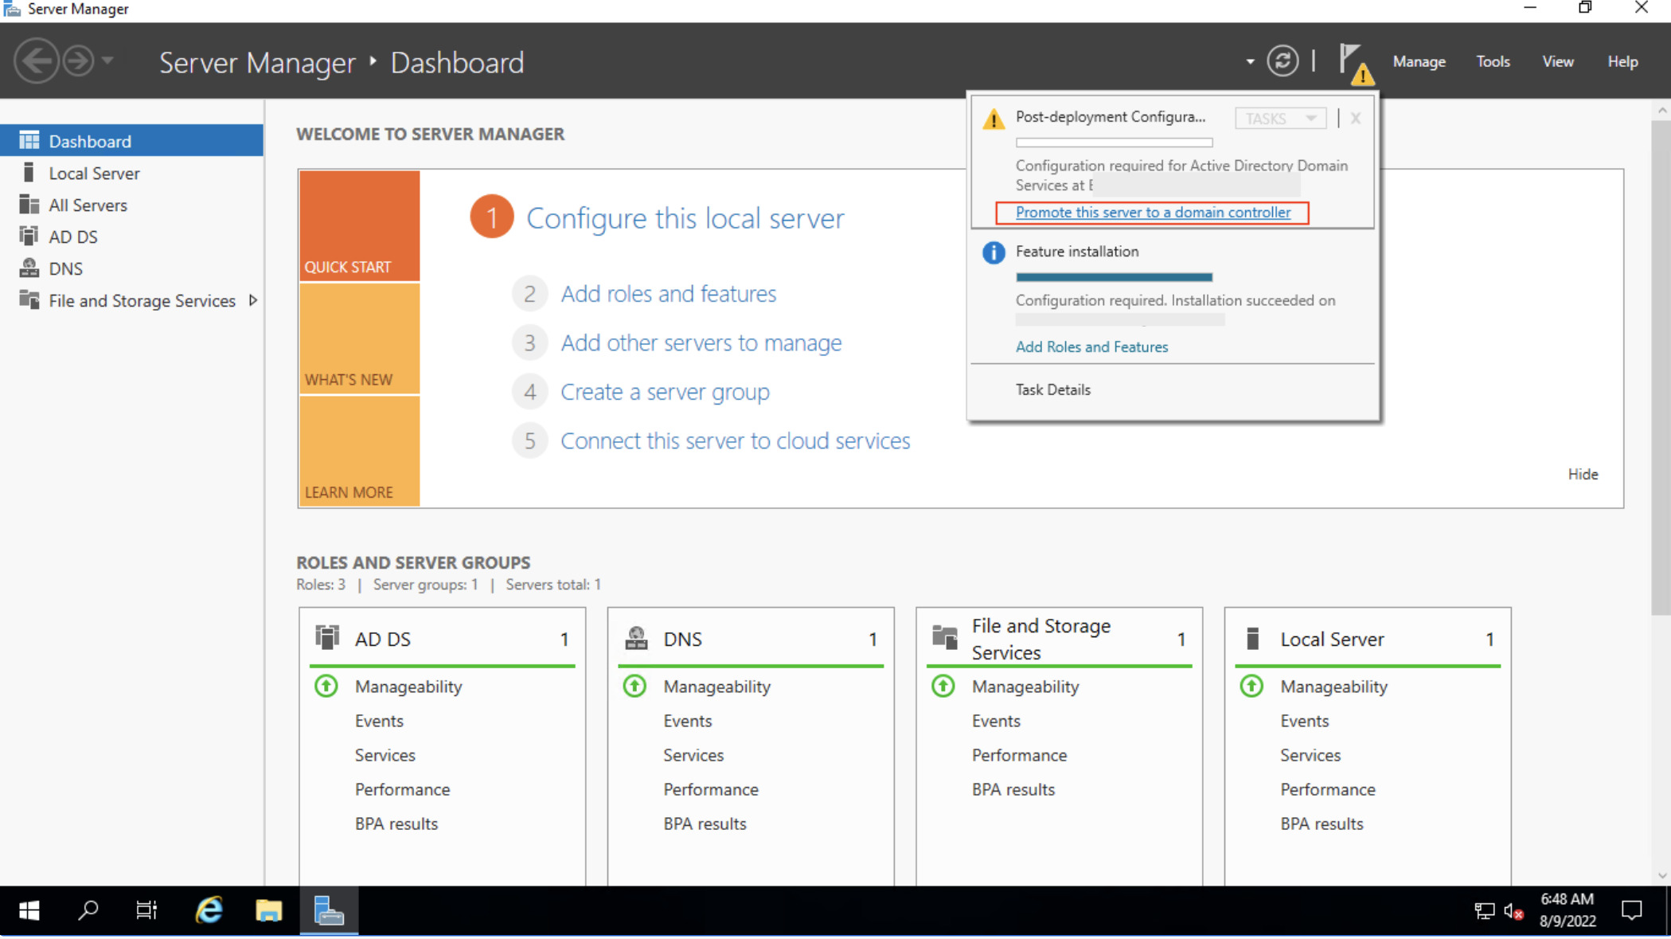Open the Manage menu
Viewport: 1671px width, 939px height.
[x=1419, y=61]
